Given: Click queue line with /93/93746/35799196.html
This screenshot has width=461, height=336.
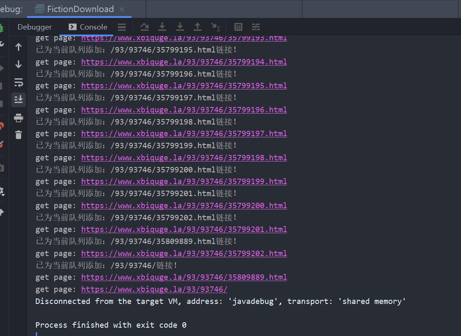Looking at the screenshot, I should [136, 74].
